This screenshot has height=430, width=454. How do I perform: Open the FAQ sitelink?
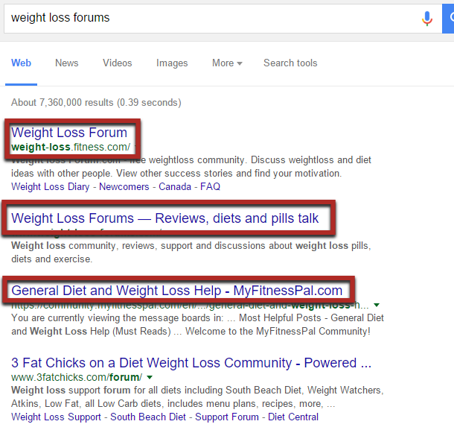pos(210,186)
